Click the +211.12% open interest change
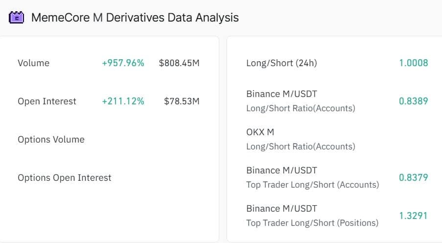The height and width of the screenshot is (243, 442). pyautogui.click(x=123, y=101)
